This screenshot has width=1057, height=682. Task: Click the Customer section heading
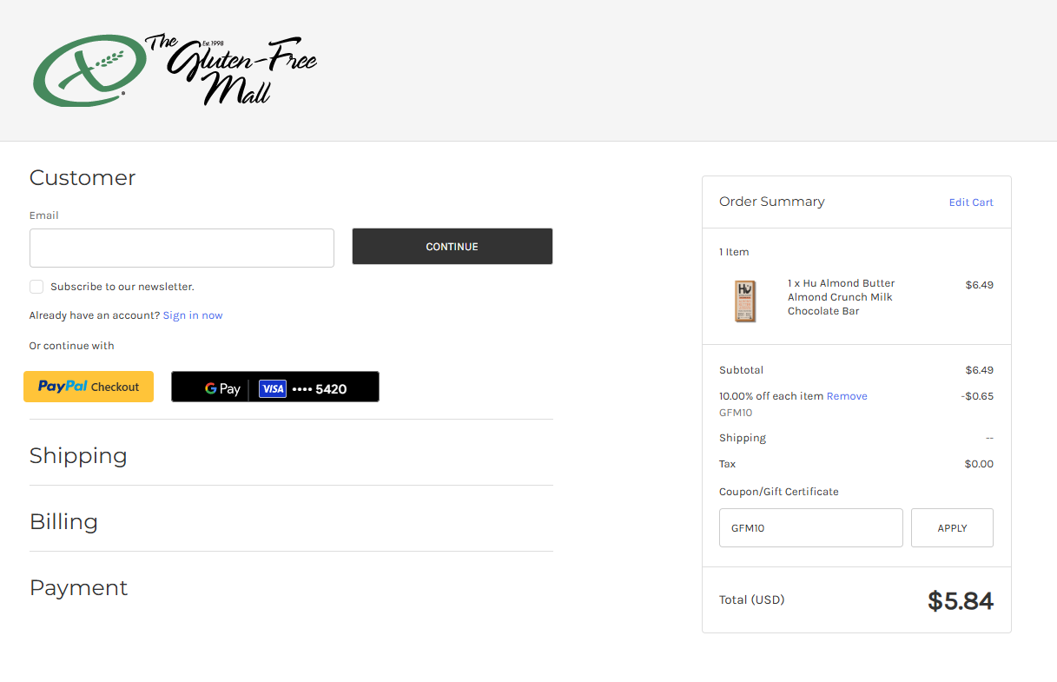click(x=83, y=178)
